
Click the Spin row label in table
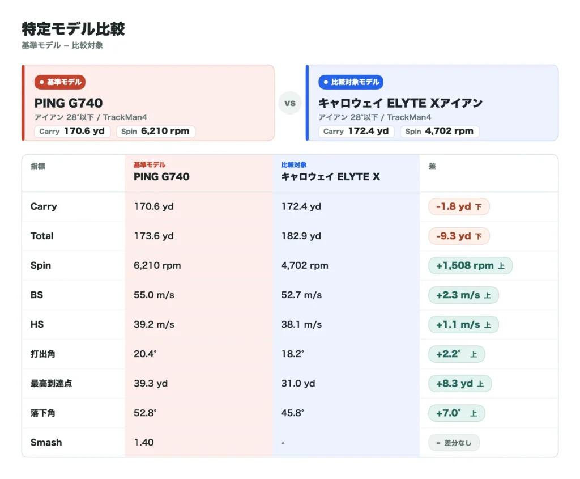[41, 265]
